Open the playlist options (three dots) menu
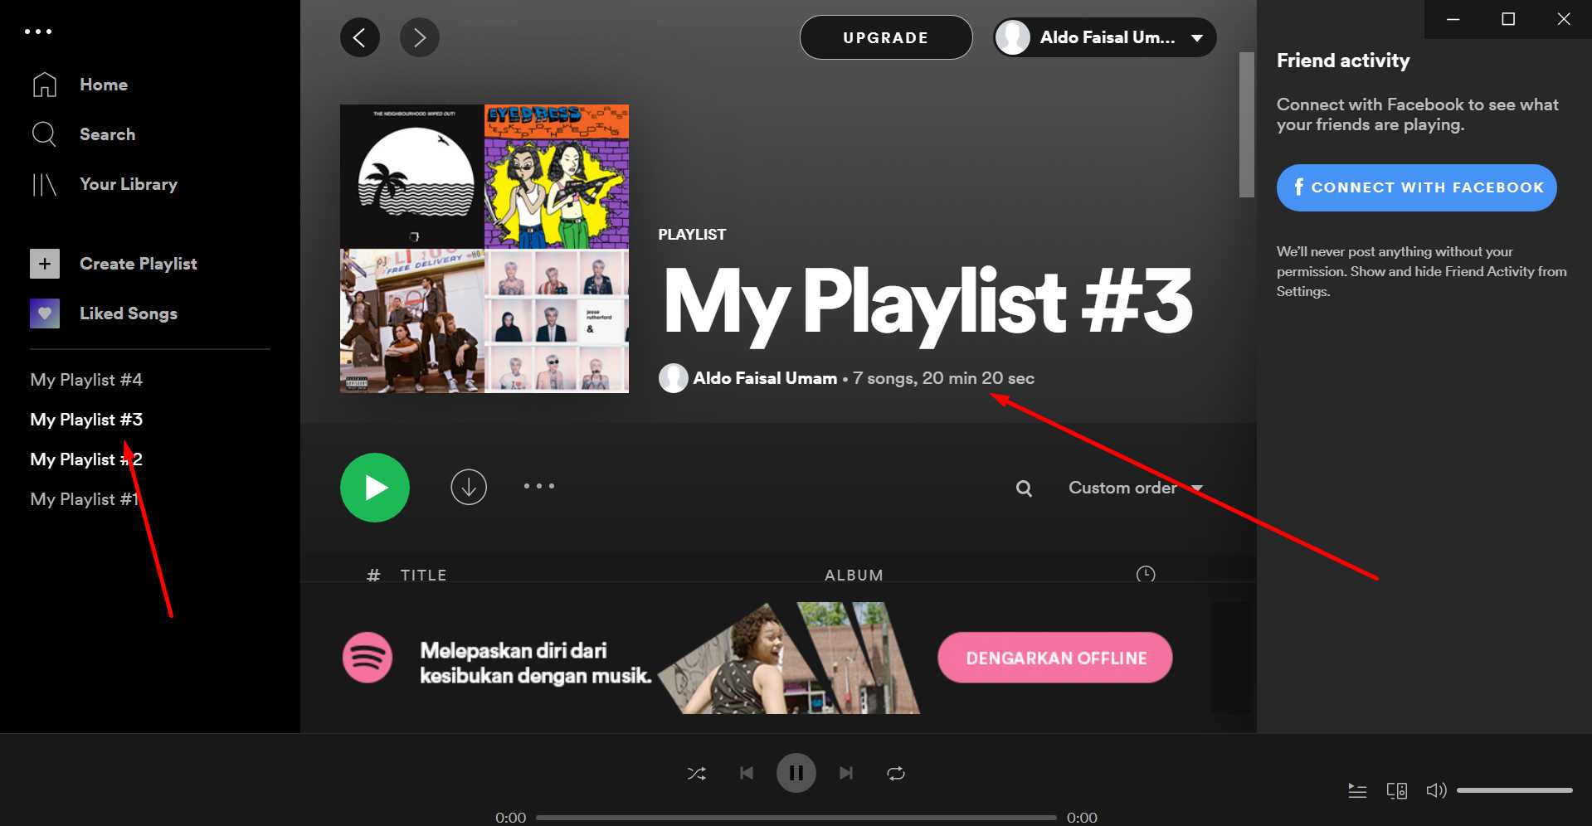This screenshot has width=1592, height=826. pos(538,487)
